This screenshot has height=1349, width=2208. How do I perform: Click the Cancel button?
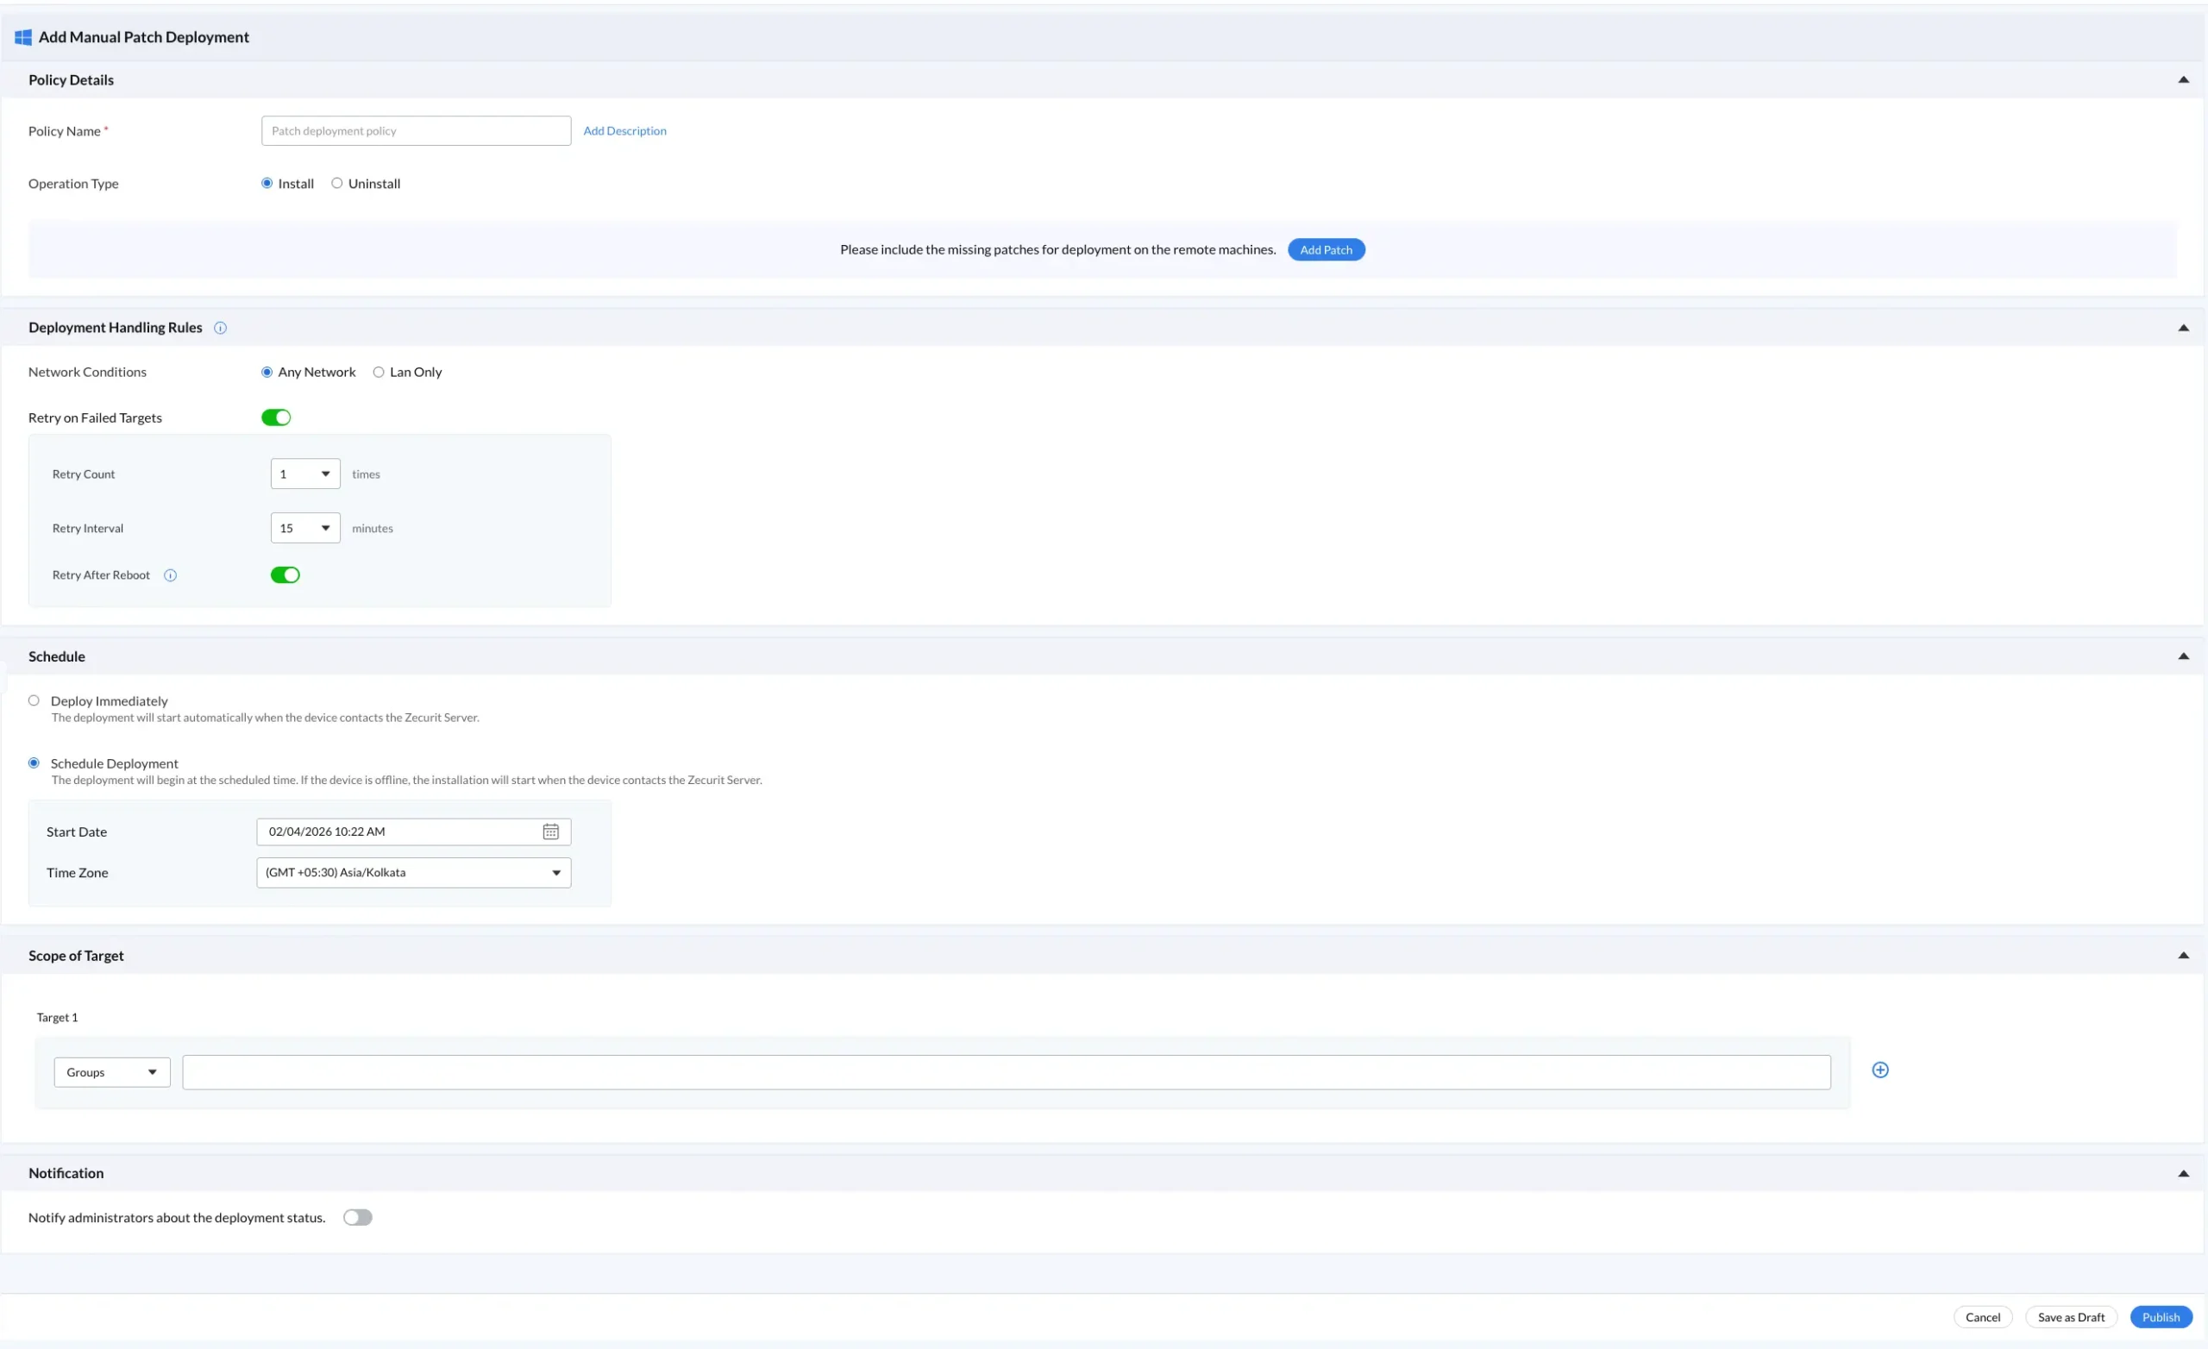pyautogui.click(x=1982, y=1317)
